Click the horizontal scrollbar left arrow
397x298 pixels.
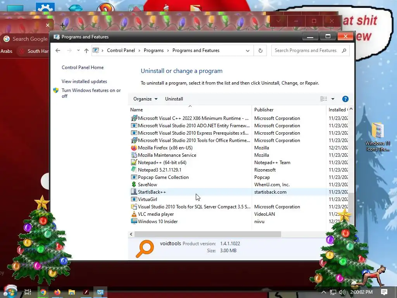point(131,234)
